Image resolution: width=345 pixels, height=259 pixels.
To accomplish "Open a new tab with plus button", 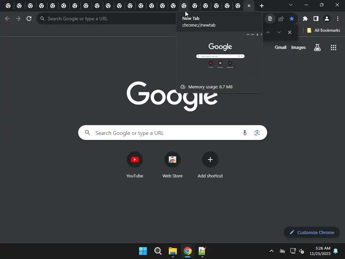I will pos(261,6).
